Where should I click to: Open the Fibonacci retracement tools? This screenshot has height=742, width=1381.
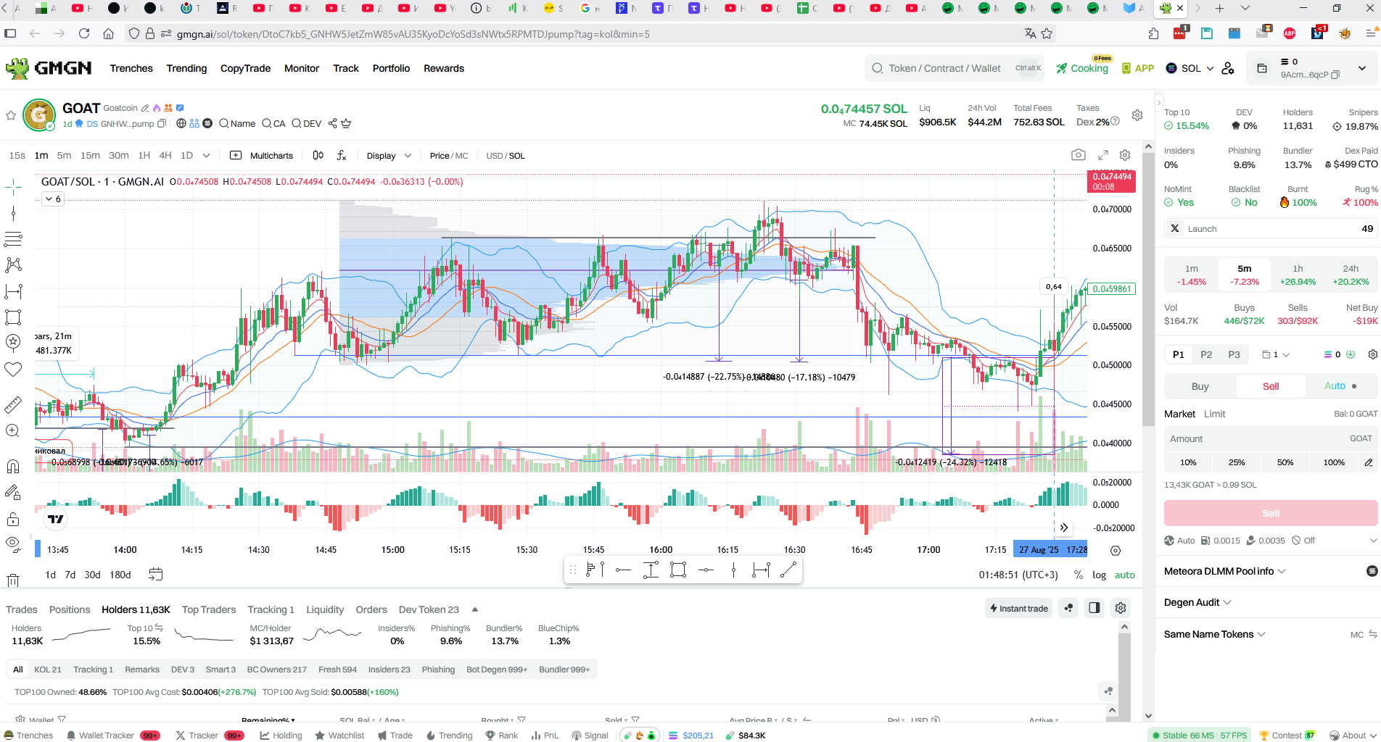[x=13, y=239]
